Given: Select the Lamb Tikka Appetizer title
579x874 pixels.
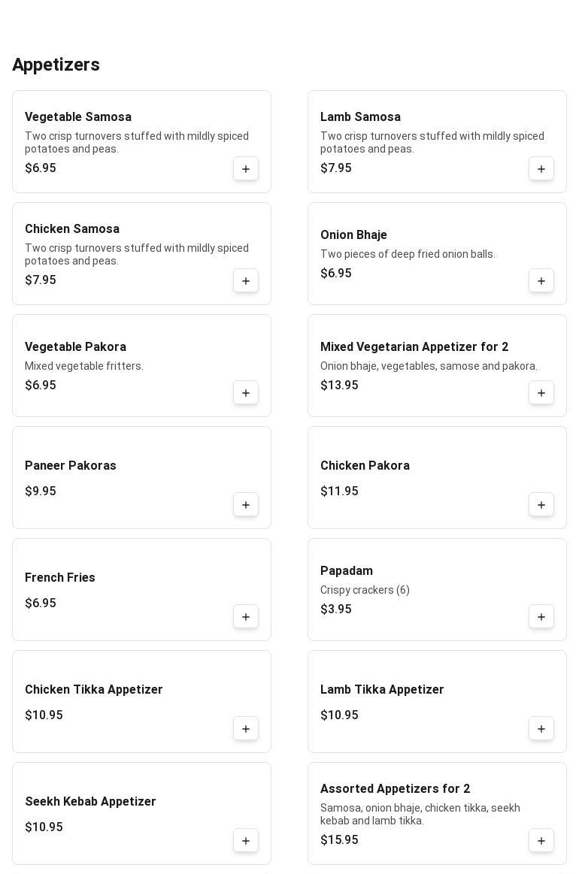Looking at the screenshot, I should click(382, 690).
